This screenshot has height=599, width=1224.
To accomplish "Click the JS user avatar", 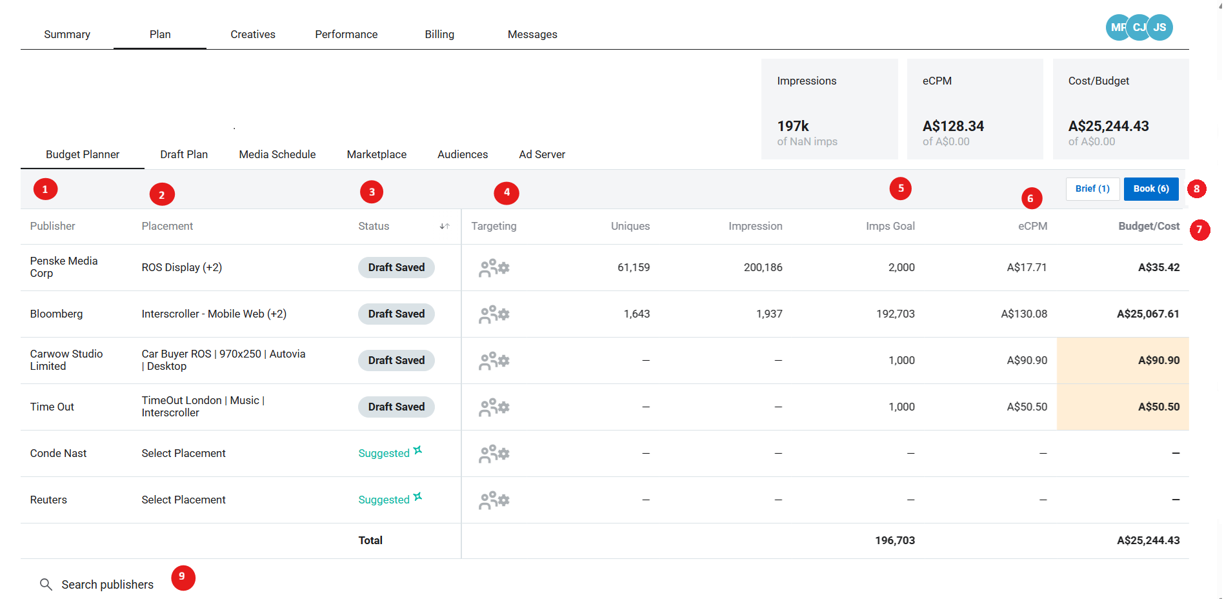I will (x=1160, y=28).
